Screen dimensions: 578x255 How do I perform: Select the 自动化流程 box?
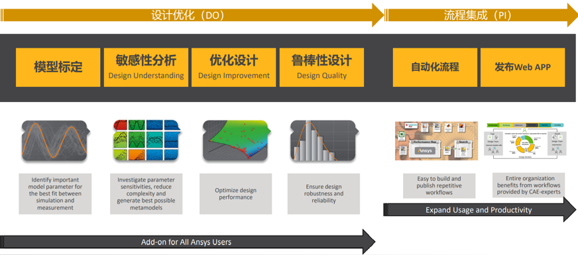tap(435, 68)
